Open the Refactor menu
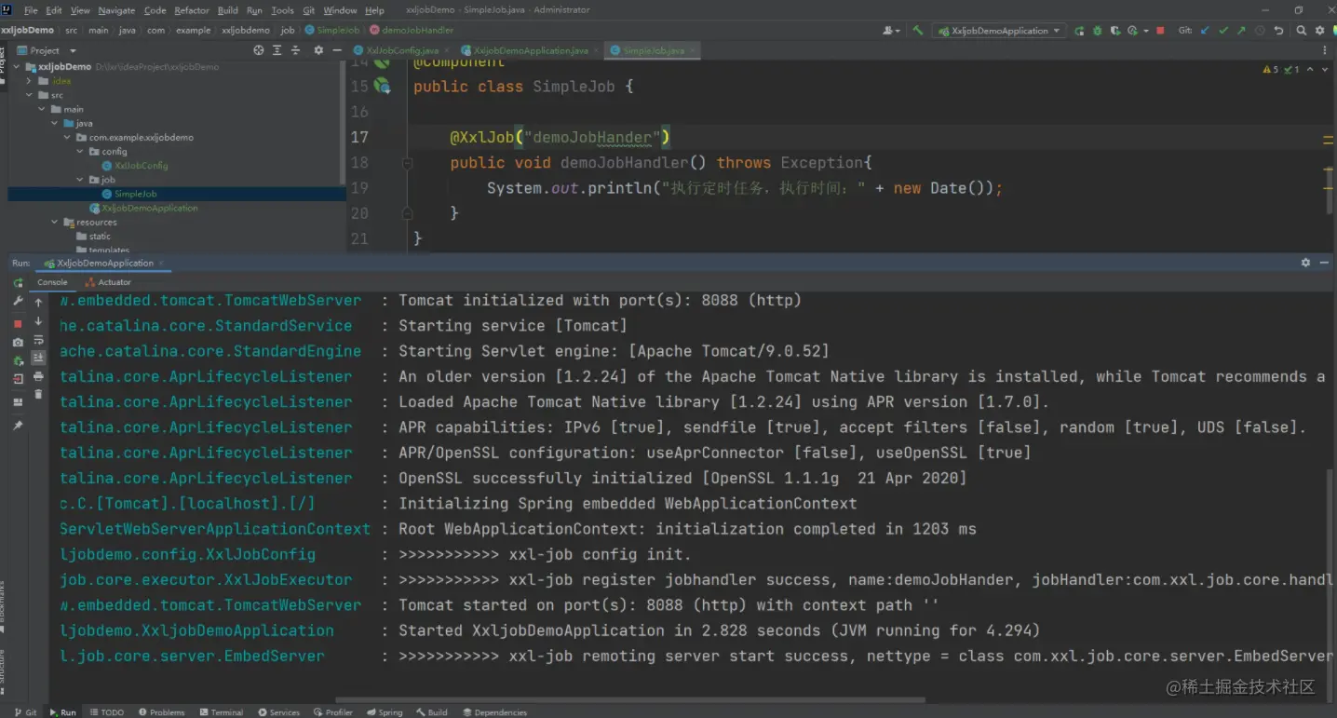1337x718 pixels. (192, 10)
